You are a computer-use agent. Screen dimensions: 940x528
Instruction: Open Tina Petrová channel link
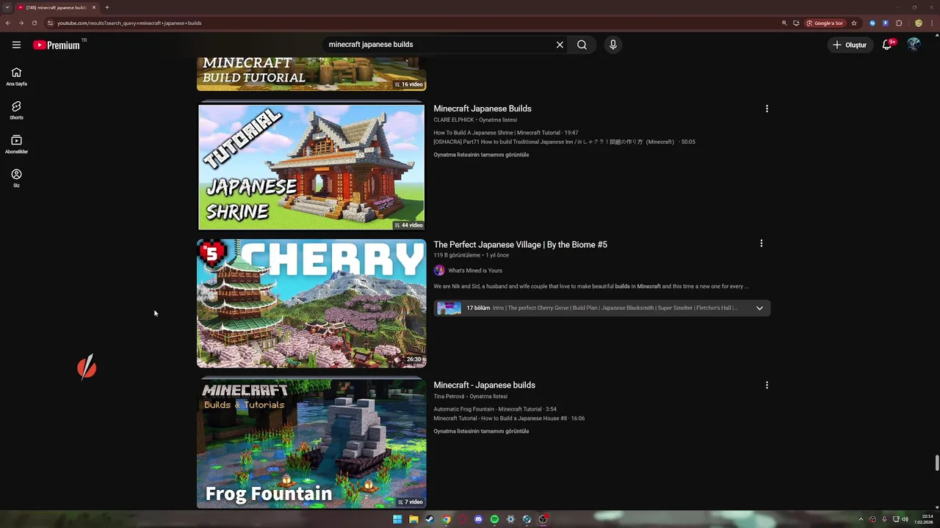pyautogui.click(x=449, y=396)
